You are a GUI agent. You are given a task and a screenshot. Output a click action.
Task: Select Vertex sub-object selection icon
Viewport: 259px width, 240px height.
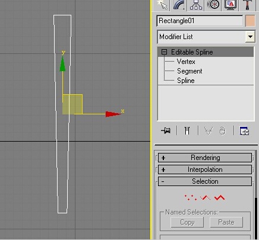click(x=191, y=197)
